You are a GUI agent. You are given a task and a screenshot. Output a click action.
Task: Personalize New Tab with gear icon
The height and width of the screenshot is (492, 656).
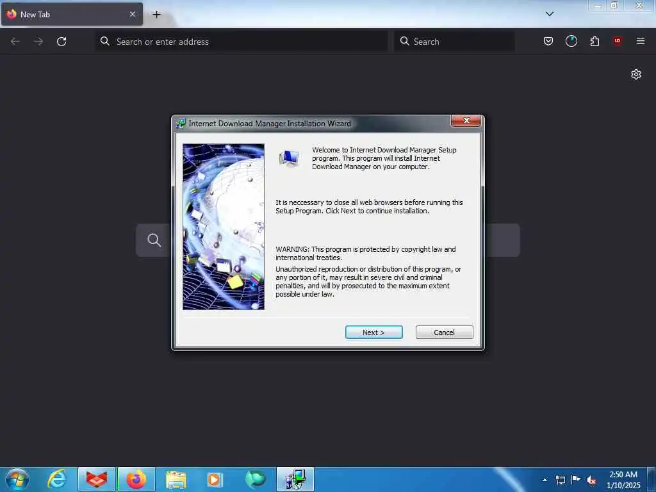coord(636,74)
